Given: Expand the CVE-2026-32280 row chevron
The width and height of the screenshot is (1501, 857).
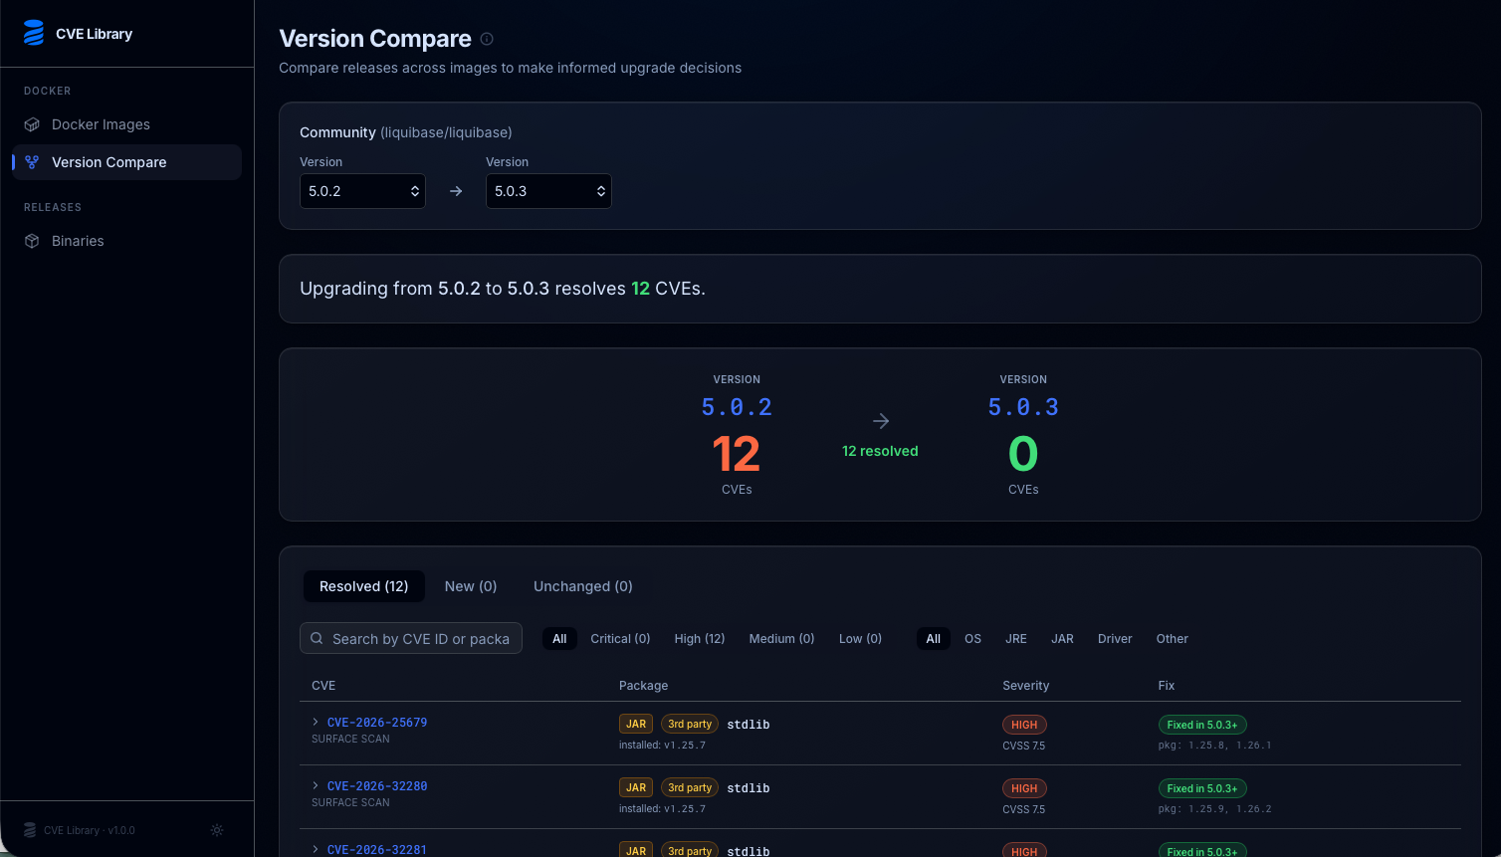Looking at the screenshot, I should point(316,785).
